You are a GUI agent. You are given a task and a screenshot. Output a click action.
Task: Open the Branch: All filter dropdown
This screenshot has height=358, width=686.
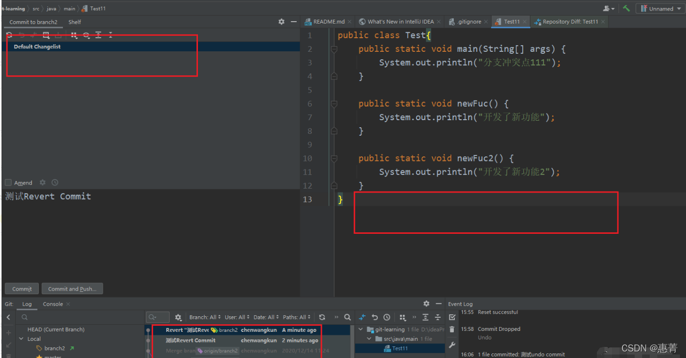click(x=205, y=317)
